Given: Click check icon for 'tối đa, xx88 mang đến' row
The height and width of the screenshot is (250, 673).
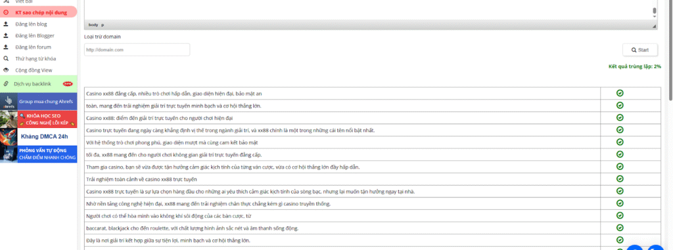Looking at the screenshot, I should point(619,154).
